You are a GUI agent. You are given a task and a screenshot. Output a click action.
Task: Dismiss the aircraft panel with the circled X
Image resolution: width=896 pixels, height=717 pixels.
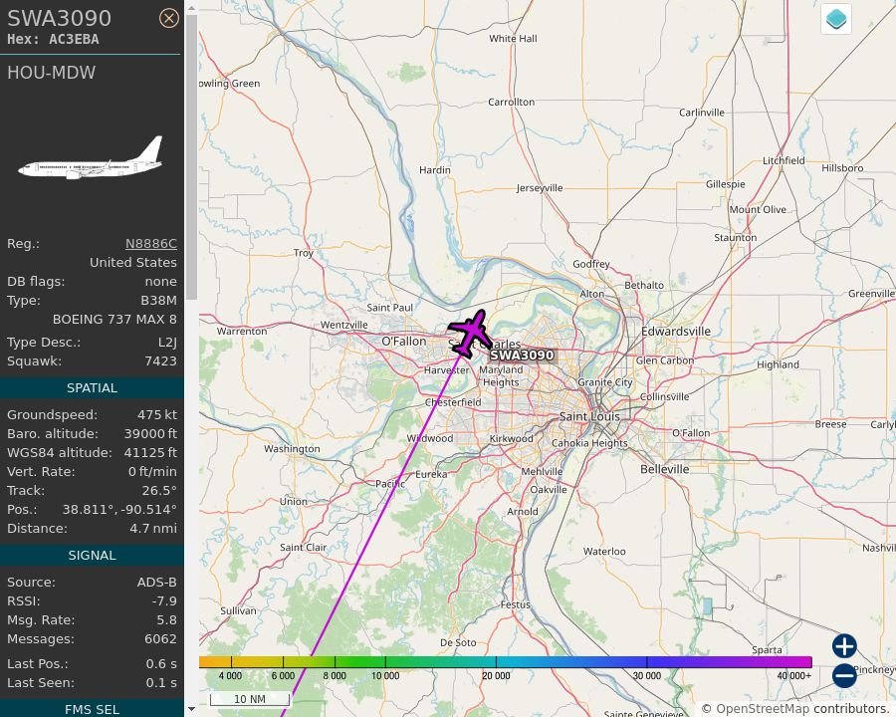(x=169, y=18)
